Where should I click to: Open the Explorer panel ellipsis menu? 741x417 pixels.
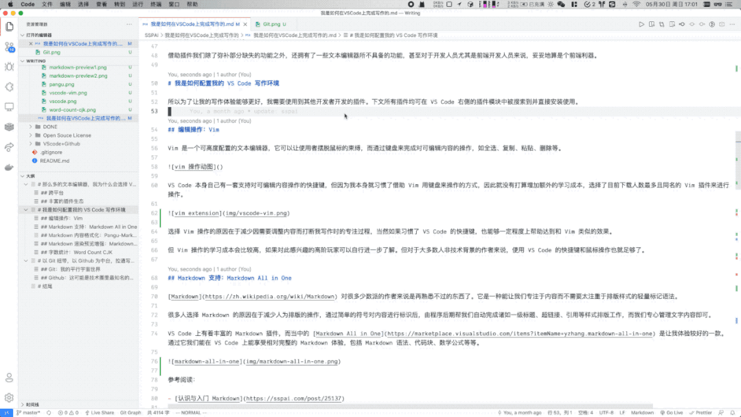tap(129, 24)
